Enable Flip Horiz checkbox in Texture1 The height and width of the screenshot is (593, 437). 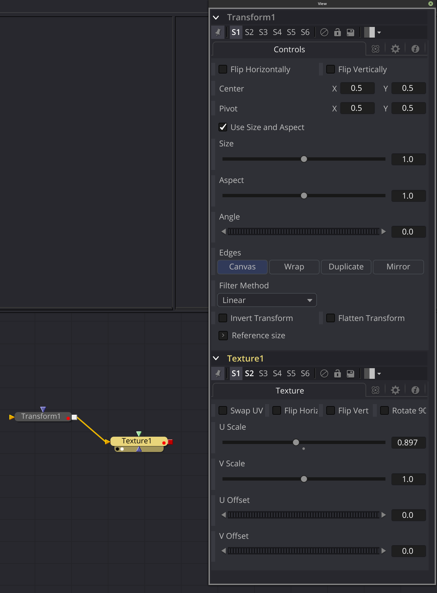(277, 410)
